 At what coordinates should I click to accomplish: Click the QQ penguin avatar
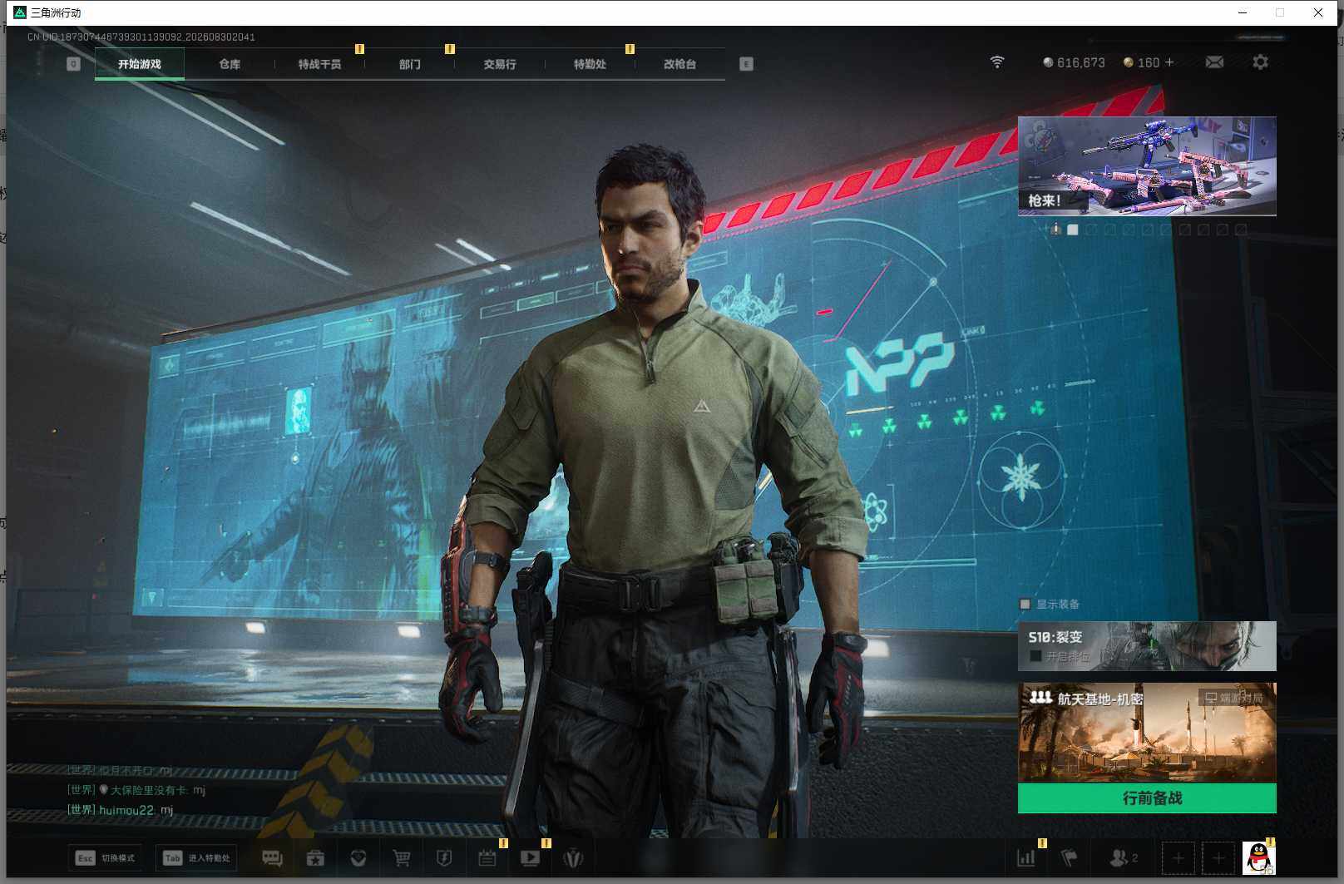tap(1258, 857)
